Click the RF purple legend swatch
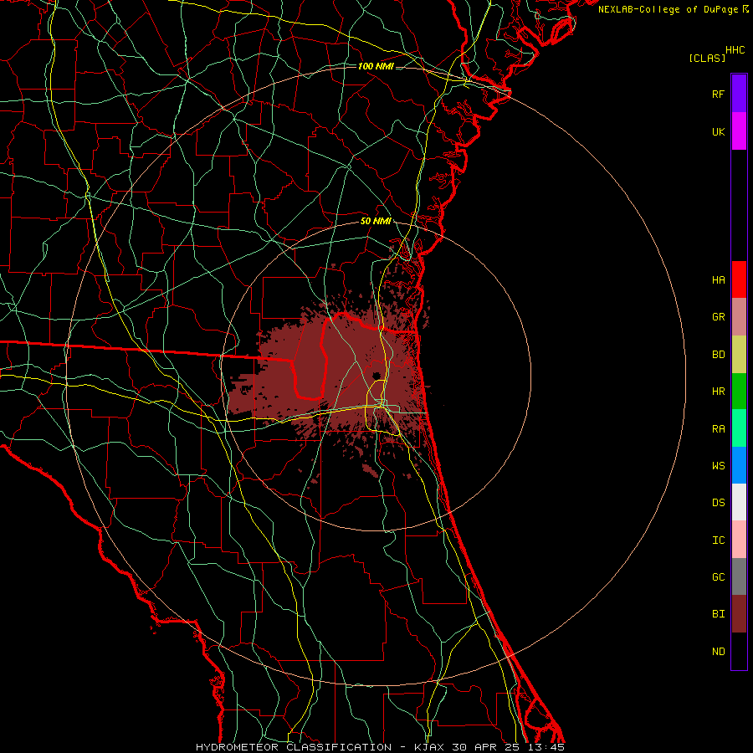Image resolution: width=753 pixels, height=753 pixels. (739, 94)
